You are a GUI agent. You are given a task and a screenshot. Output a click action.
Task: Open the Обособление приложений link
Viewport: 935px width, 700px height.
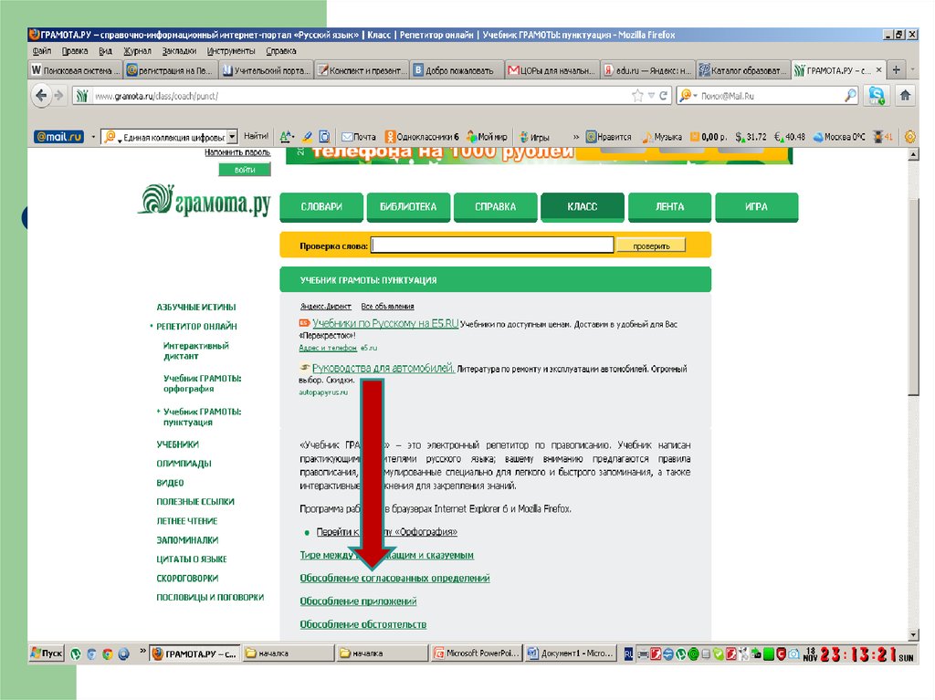pos(358,601)
